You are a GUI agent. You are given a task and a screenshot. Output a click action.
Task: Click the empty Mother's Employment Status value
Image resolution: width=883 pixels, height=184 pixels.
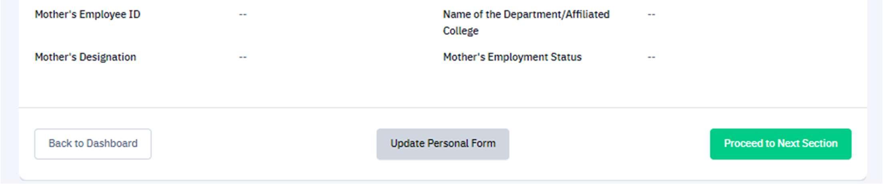[651, 57]
